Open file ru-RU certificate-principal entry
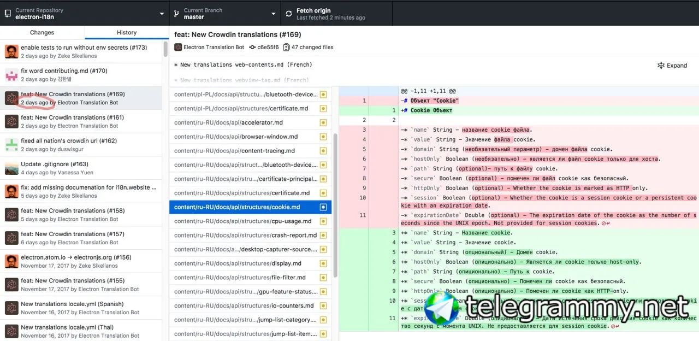Image resolution: width=699 pixels, height=341 pixels. [x=250, y=179]
